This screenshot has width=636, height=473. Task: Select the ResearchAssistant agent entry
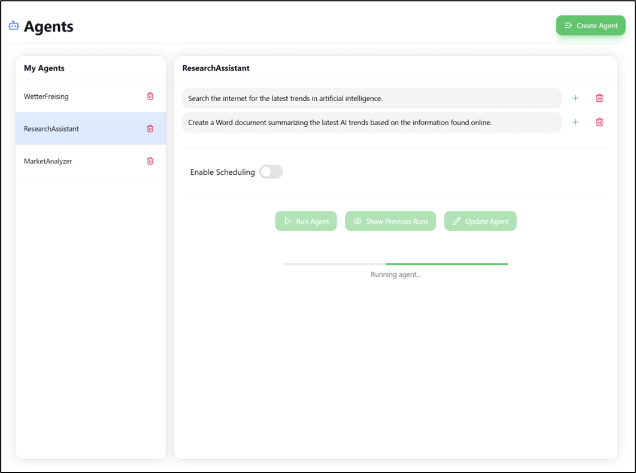pos(52,129)
